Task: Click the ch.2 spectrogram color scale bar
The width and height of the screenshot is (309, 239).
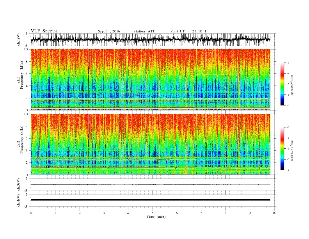Action: coord(282,149)
